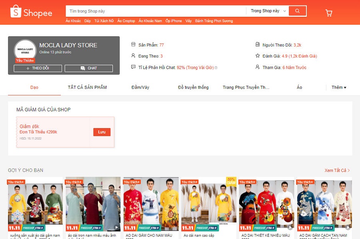Expand the Thêm categories menu
Image resolution: width=360 pixels, height=239 pixels.
[x=339, y=87]
